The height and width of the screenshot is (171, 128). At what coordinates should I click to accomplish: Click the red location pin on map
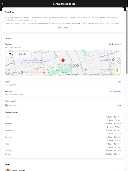63,60
